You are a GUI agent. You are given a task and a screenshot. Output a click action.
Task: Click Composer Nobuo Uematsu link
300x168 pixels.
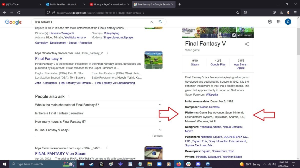click(210, 107)
